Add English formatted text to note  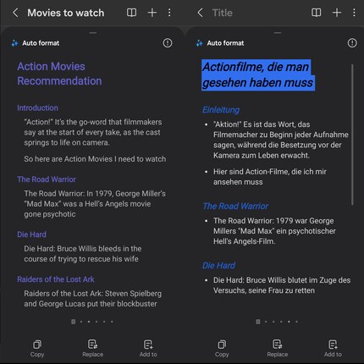148,349
